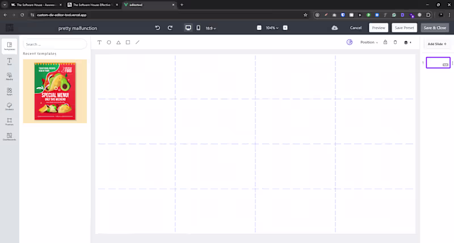
Task: Open the Stickers sidebar panel
Action: (x=9, y=106)
